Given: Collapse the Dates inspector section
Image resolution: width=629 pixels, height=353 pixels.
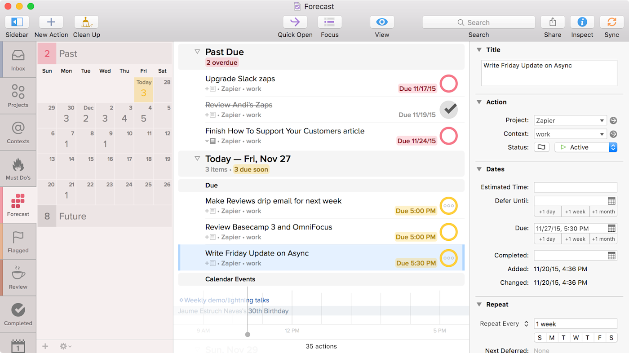Looking at the screenshot, I should click(479, 169).
